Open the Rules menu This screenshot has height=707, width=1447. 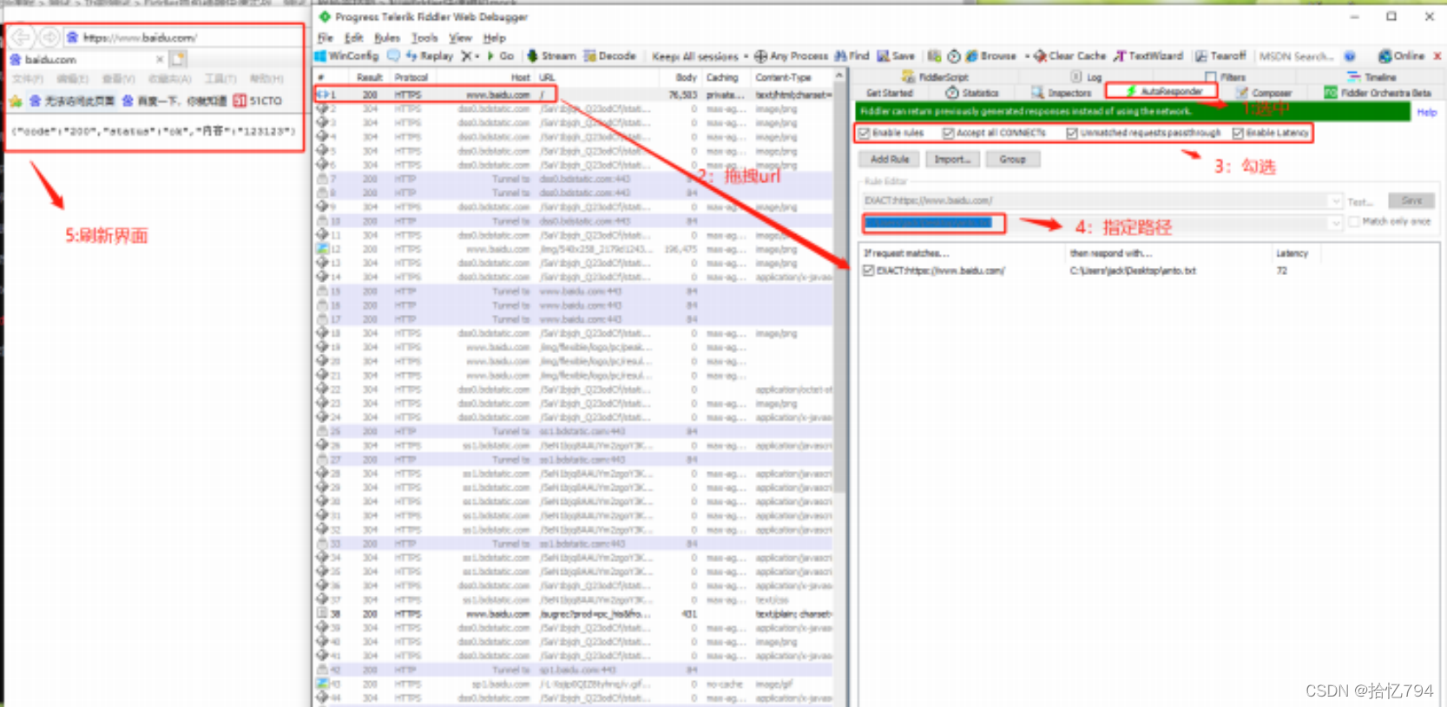pyautogui.click(x=387, y=38)
